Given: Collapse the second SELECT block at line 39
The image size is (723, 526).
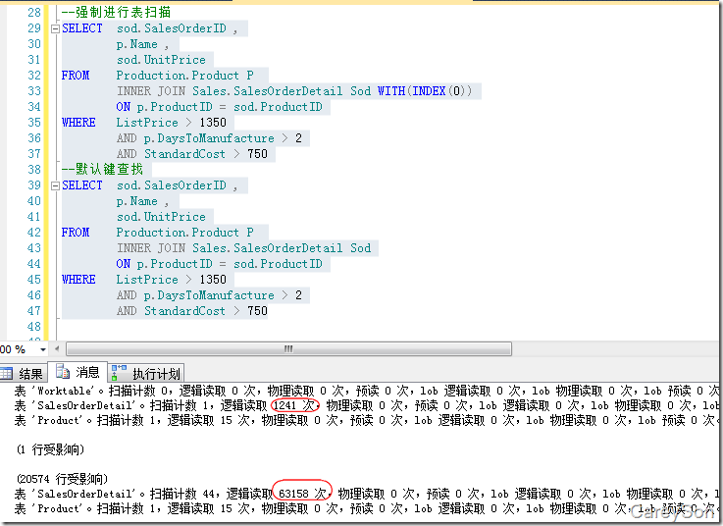Looking at the screenshot, I should (x=54, y=185).
